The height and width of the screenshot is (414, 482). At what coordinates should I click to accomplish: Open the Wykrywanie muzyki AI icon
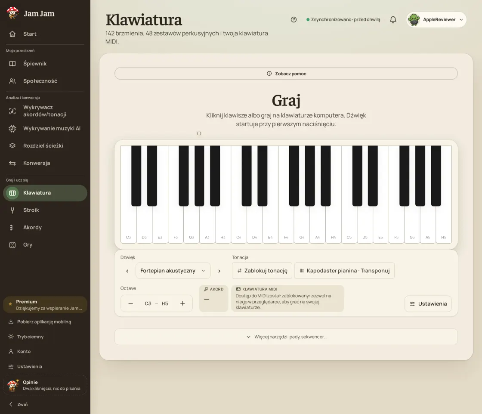12,129
